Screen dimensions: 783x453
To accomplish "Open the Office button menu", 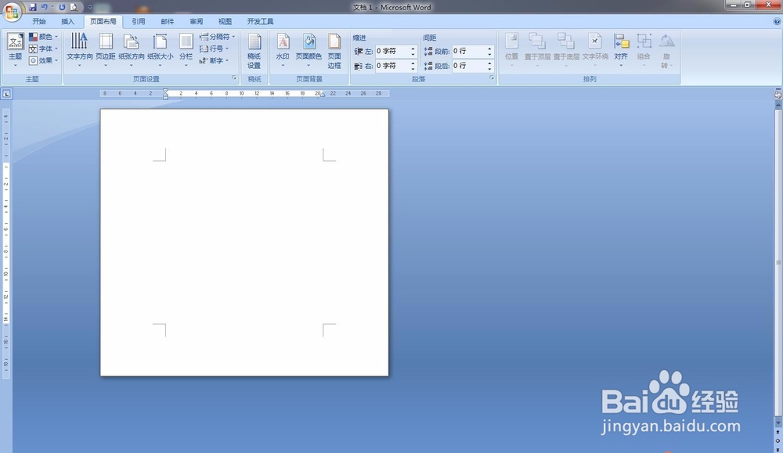I will click(12, 11).
